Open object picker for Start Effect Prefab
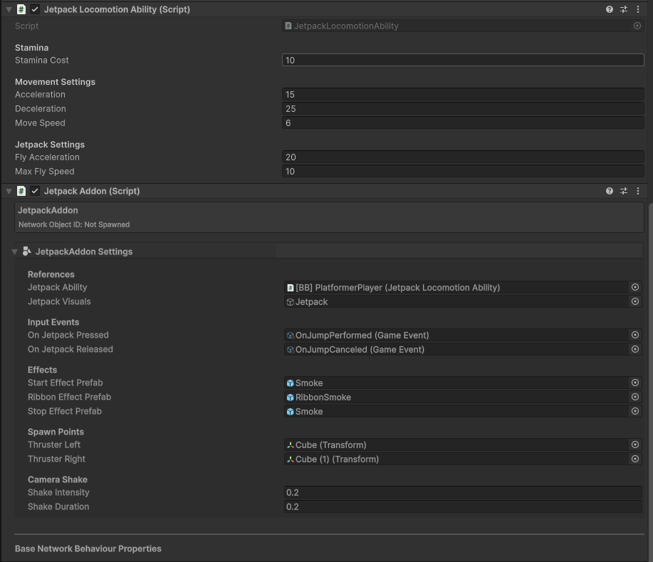The width and height of the screenshot is (653, 562). [x=634, y=383]
